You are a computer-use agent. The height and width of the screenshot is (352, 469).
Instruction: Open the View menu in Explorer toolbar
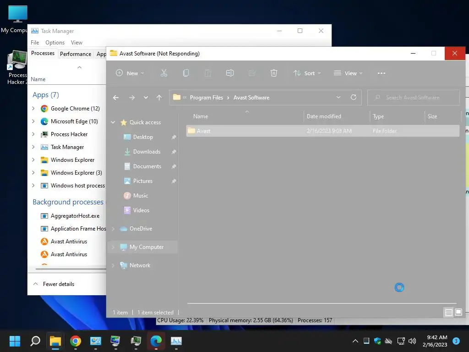(x=348, y=73)
